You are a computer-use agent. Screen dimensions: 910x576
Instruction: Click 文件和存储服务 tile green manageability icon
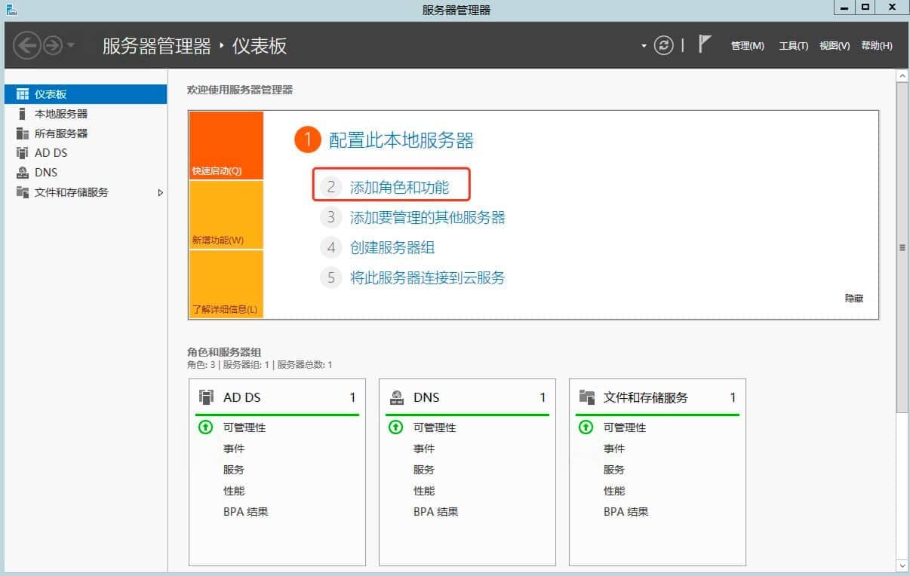pos(586,427)
